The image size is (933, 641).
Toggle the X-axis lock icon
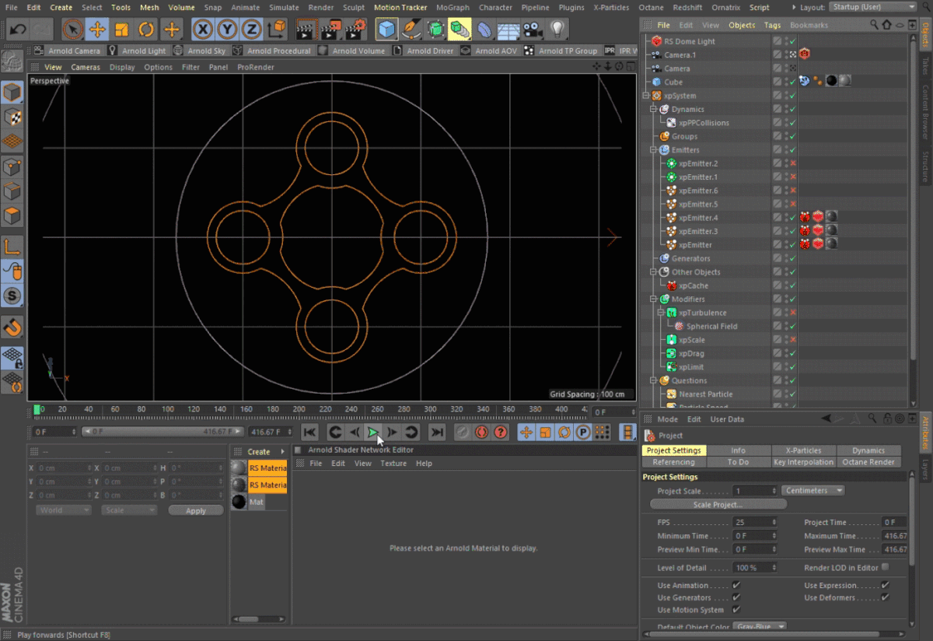(x=202, y=30)
